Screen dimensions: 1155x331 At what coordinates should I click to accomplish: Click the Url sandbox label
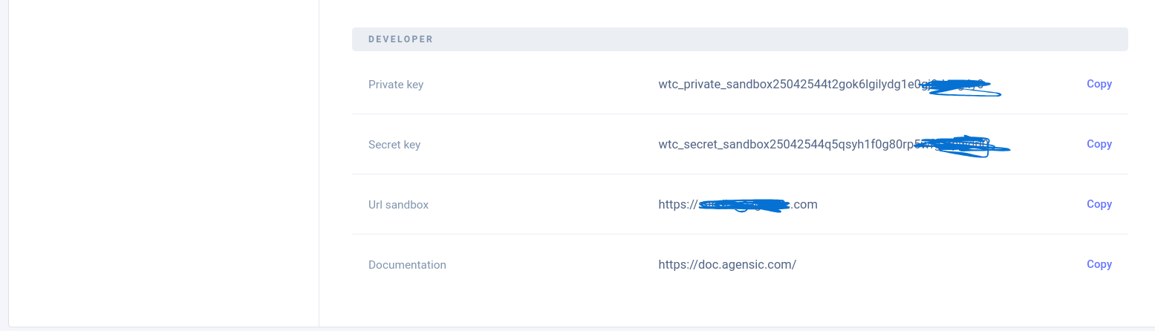pos(398,205)
